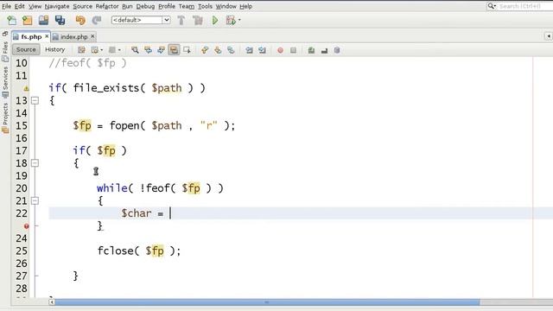Toggle the Highlight Search button
The height and width of the screenshot is (311, 553).
174,50
